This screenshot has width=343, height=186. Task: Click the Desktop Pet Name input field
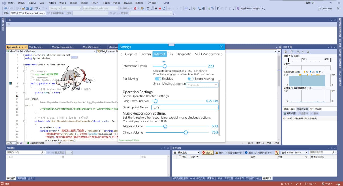[185, 107]
